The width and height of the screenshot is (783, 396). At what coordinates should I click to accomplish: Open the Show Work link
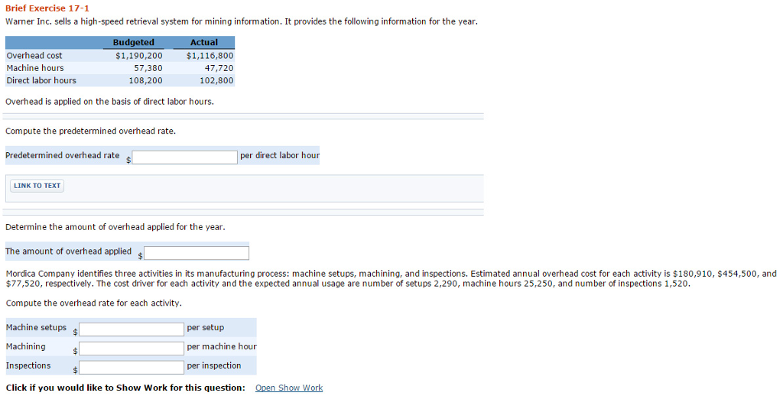click(289, 388)
